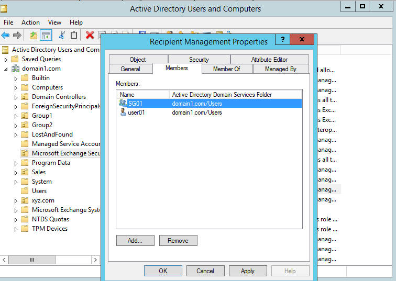The height and width of the screenshot is (281, 396).
Task: Open the Action menu
Action: tap(30, 23)
